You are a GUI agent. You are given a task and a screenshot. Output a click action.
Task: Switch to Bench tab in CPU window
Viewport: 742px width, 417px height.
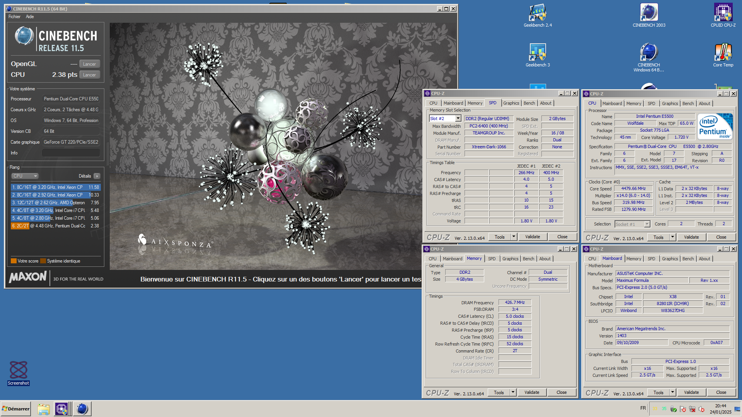pyautogui.click(x=688, y=103)
